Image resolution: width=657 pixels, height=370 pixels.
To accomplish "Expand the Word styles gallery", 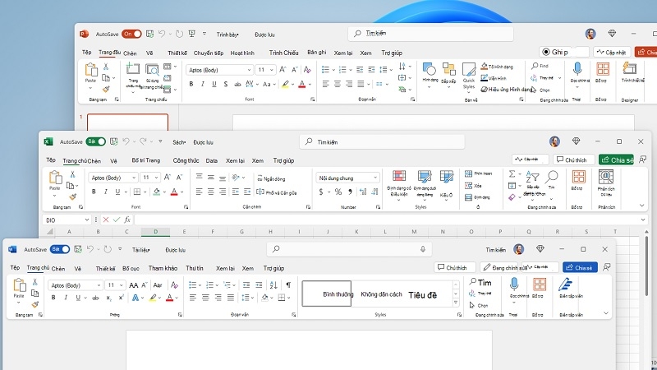I will [x=456, y=303].
